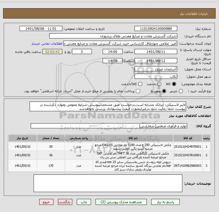The height and width of the screenshot is (212, 219).
Task: Click the اطلاعات کالاهای مورد نیاز heading
Action: pos(190,116)
